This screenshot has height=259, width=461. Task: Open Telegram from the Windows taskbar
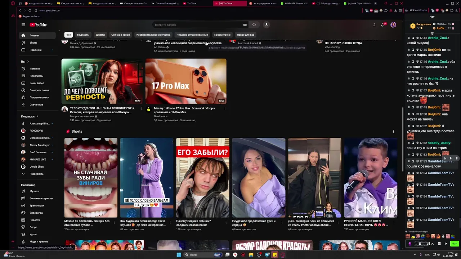pyautogui.click(x=267, y=255)
